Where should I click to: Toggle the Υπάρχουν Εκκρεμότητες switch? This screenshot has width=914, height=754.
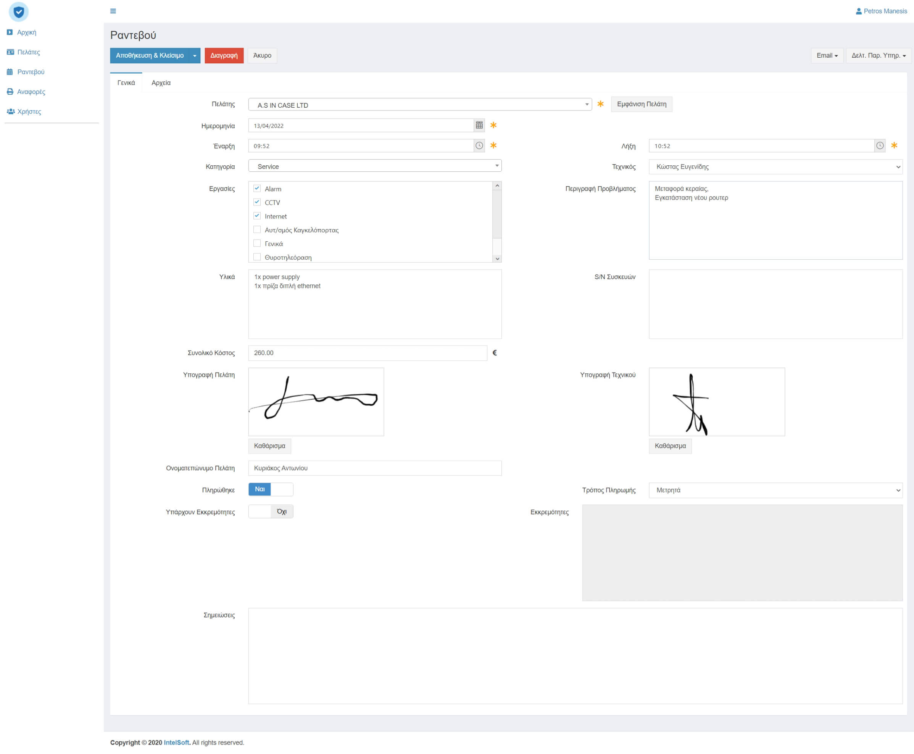pos(271,512)
